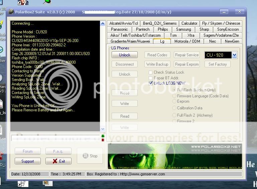The image size is (257, 189).
Task: Select the Lg tab
Action: pyautogui.click(x=162, y=41)
